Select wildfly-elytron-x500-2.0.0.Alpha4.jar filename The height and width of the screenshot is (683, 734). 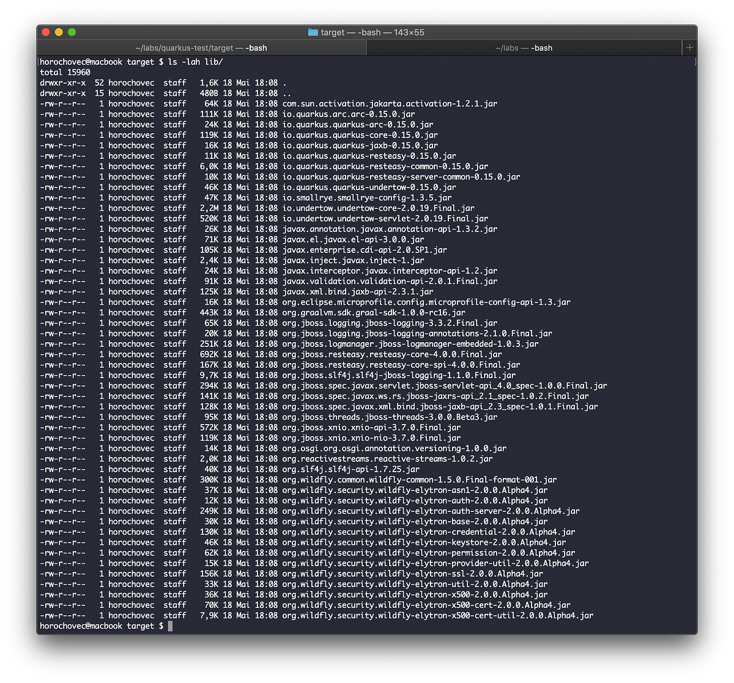click(x=463, y=594)
